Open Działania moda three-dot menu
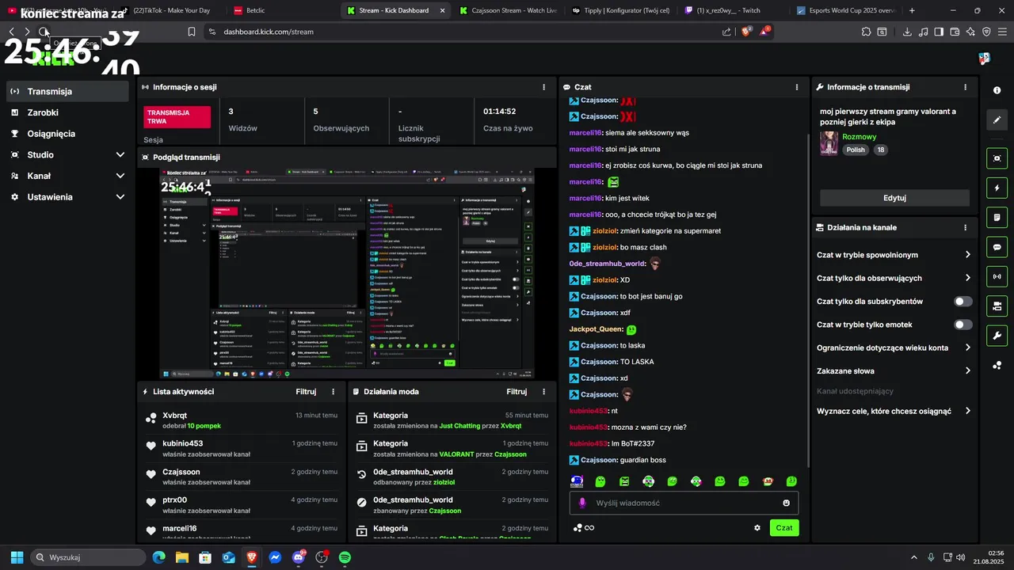The height and width of the screenshot is (570, 1014). point(543,391)
